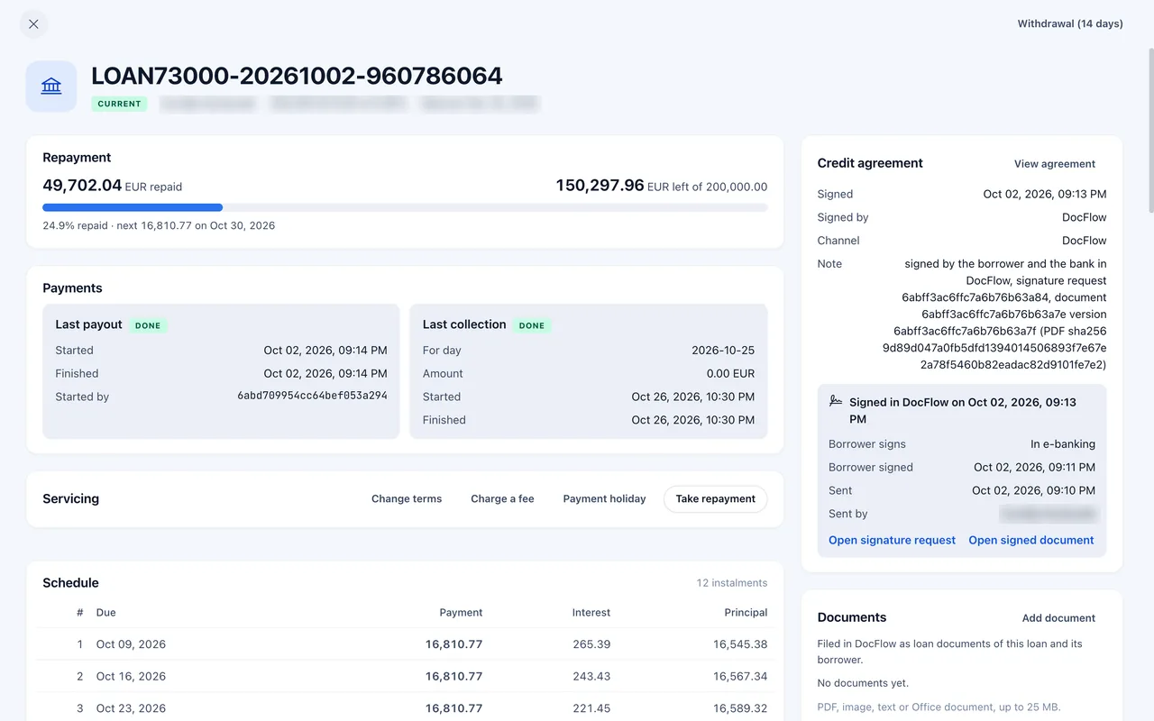Click interest value 265.39
Screen dimensions: 1154x721
point(591,644)
